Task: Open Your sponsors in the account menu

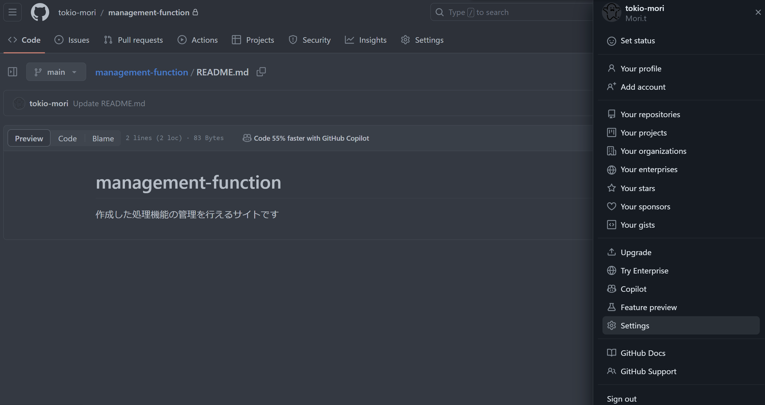Action: [646, 206]
